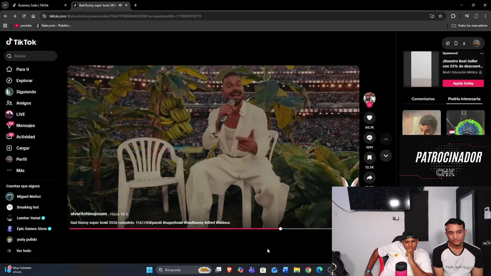Open Brave browser from taskbar
Screen dimensions: 491x276
tap(229, 270)
